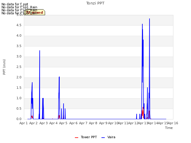The height and width of the screenshot is (143, 191).
Task: Click the Apr 1 x-axis tick label
Action: coord(24,123)
